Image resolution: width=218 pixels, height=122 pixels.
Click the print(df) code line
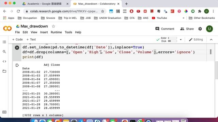(x=33, y=57)
